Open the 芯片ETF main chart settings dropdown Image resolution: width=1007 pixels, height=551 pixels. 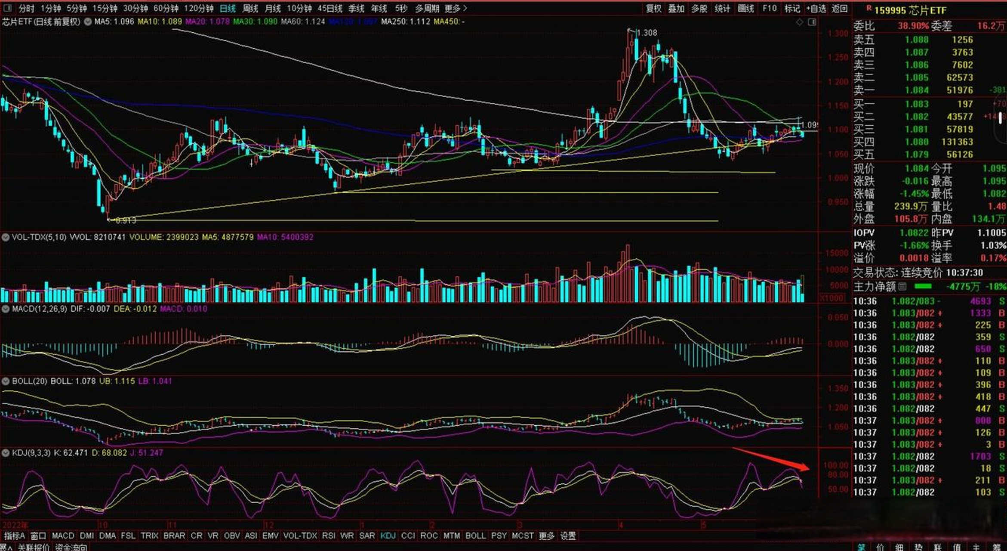pyautogui.click(x=88, y=22)
